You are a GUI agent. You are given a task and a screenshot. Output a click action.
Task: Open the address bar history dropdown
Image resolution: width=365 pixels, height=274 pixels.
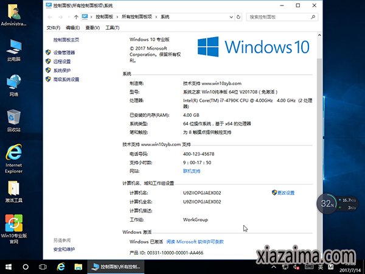point(231,17)
